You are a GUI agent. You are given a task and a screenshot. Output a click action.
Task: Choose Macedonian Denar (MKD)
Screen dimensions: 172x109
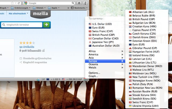click(x=146, y=66)
